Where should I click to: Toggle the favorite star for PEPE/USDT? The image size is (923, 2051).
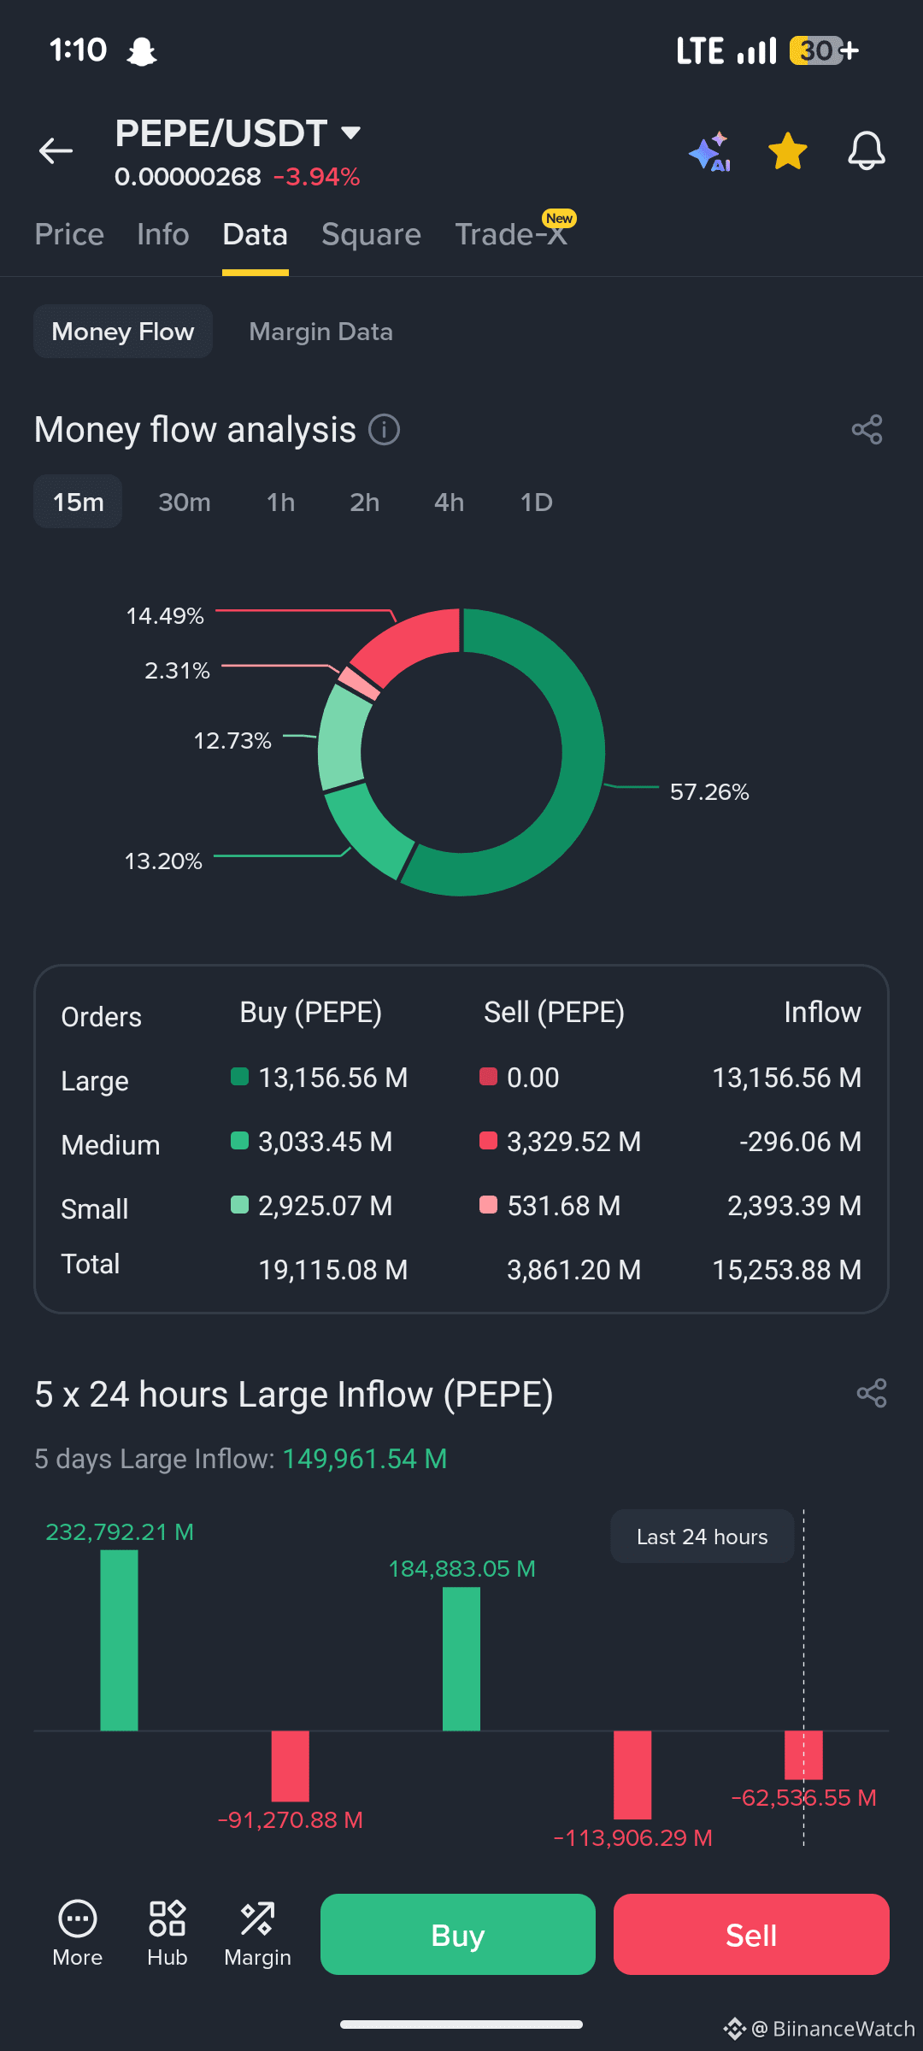[x=787, y=151]
